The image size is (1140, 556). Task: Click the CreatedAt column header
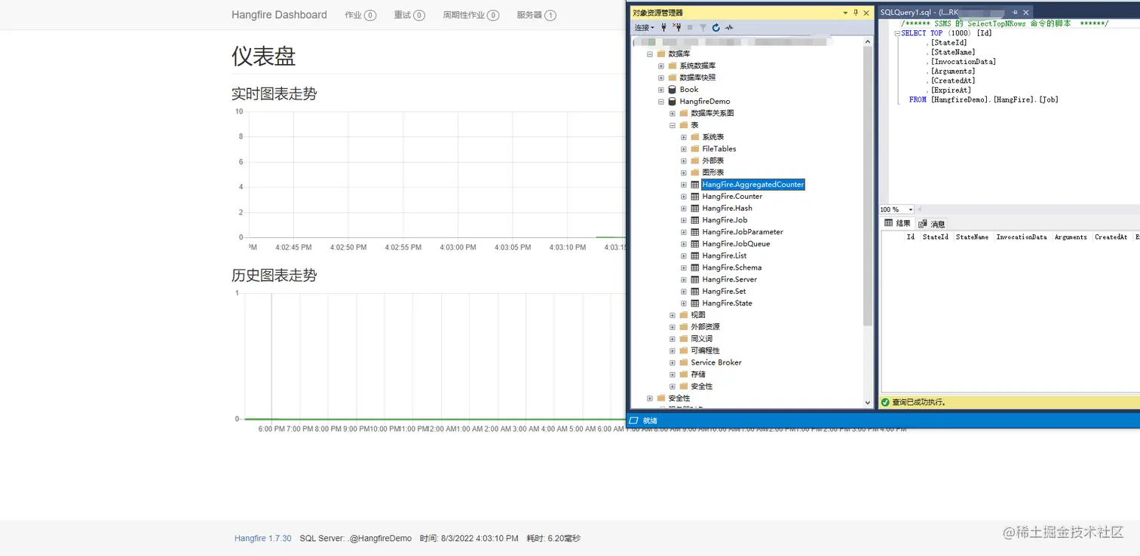(1111, 237)
